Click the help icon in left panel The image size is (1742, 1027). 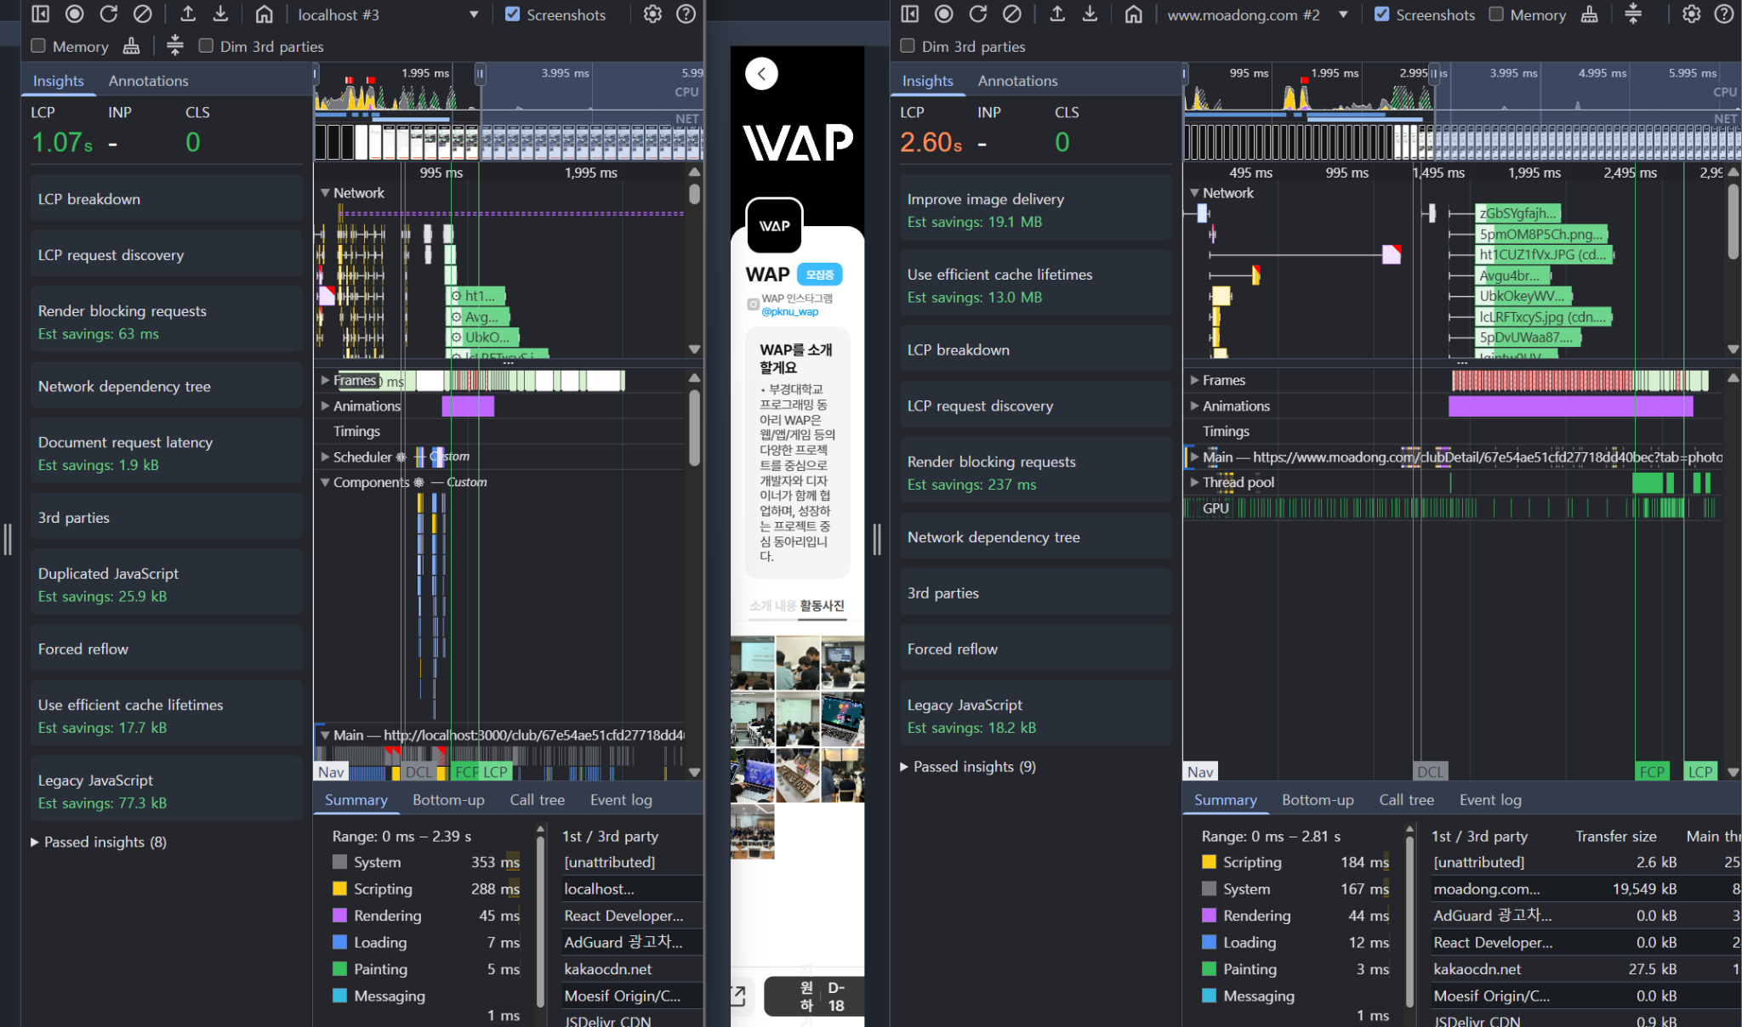(x=686, y=14)
